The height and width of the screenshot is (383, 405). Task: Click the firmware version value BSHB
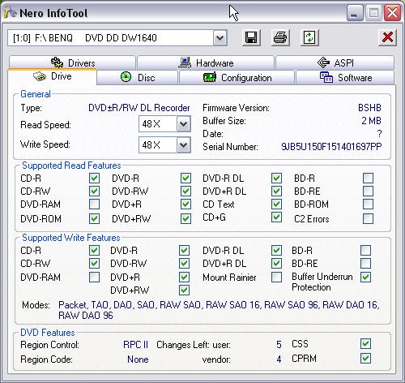369,108
